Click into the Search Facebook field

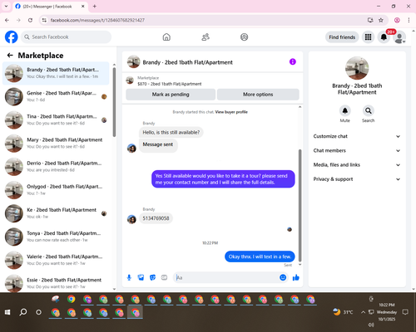click(x=67, y=37)
